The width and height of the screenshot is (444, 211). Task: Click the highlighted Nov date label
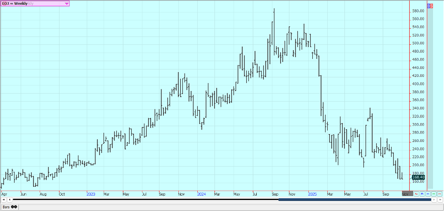coord(407,194)
